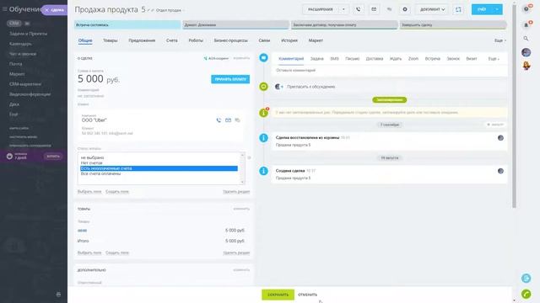The image size is (540, 303).
Task: Click the listbox scroll down arrow
Action: [x=242, y=182]
